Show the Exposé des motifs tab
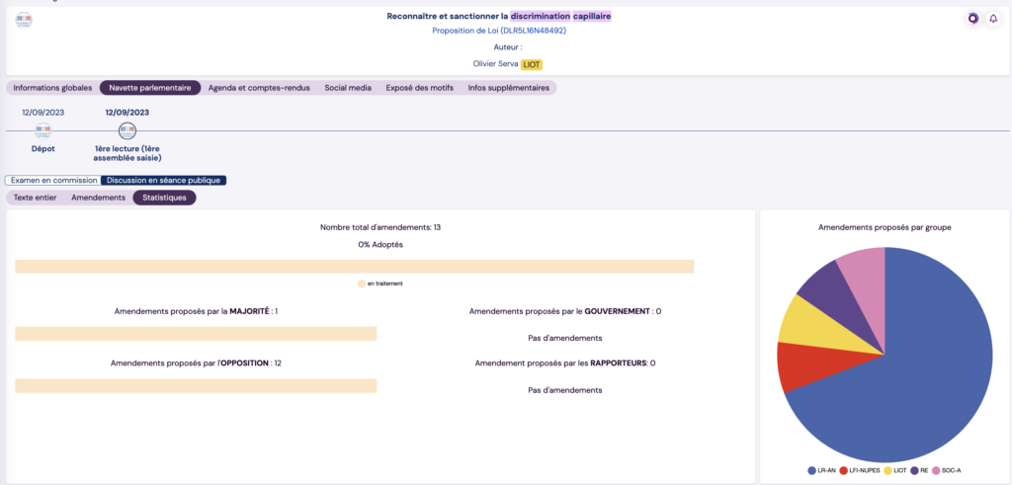 click(419, 88)
